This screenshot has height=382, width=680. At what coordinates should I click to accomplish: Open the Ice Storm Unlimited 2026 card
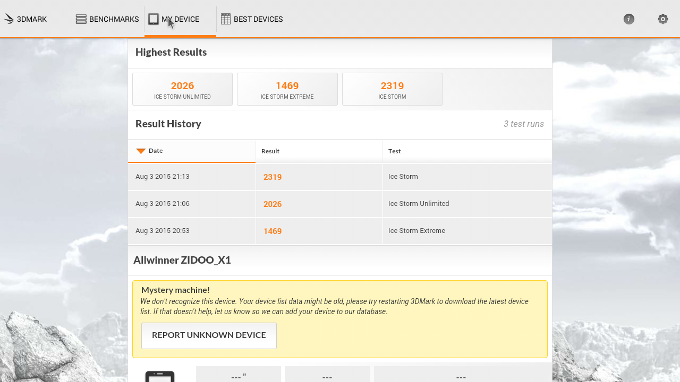(182, 89)
